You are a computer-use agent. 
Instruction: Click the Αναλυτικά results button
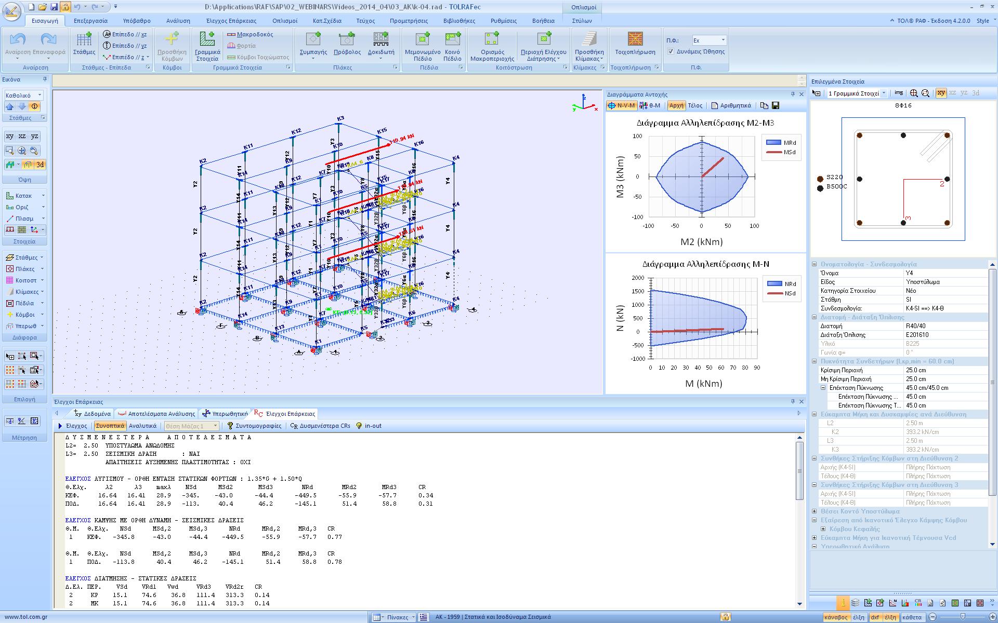point(142,426)
